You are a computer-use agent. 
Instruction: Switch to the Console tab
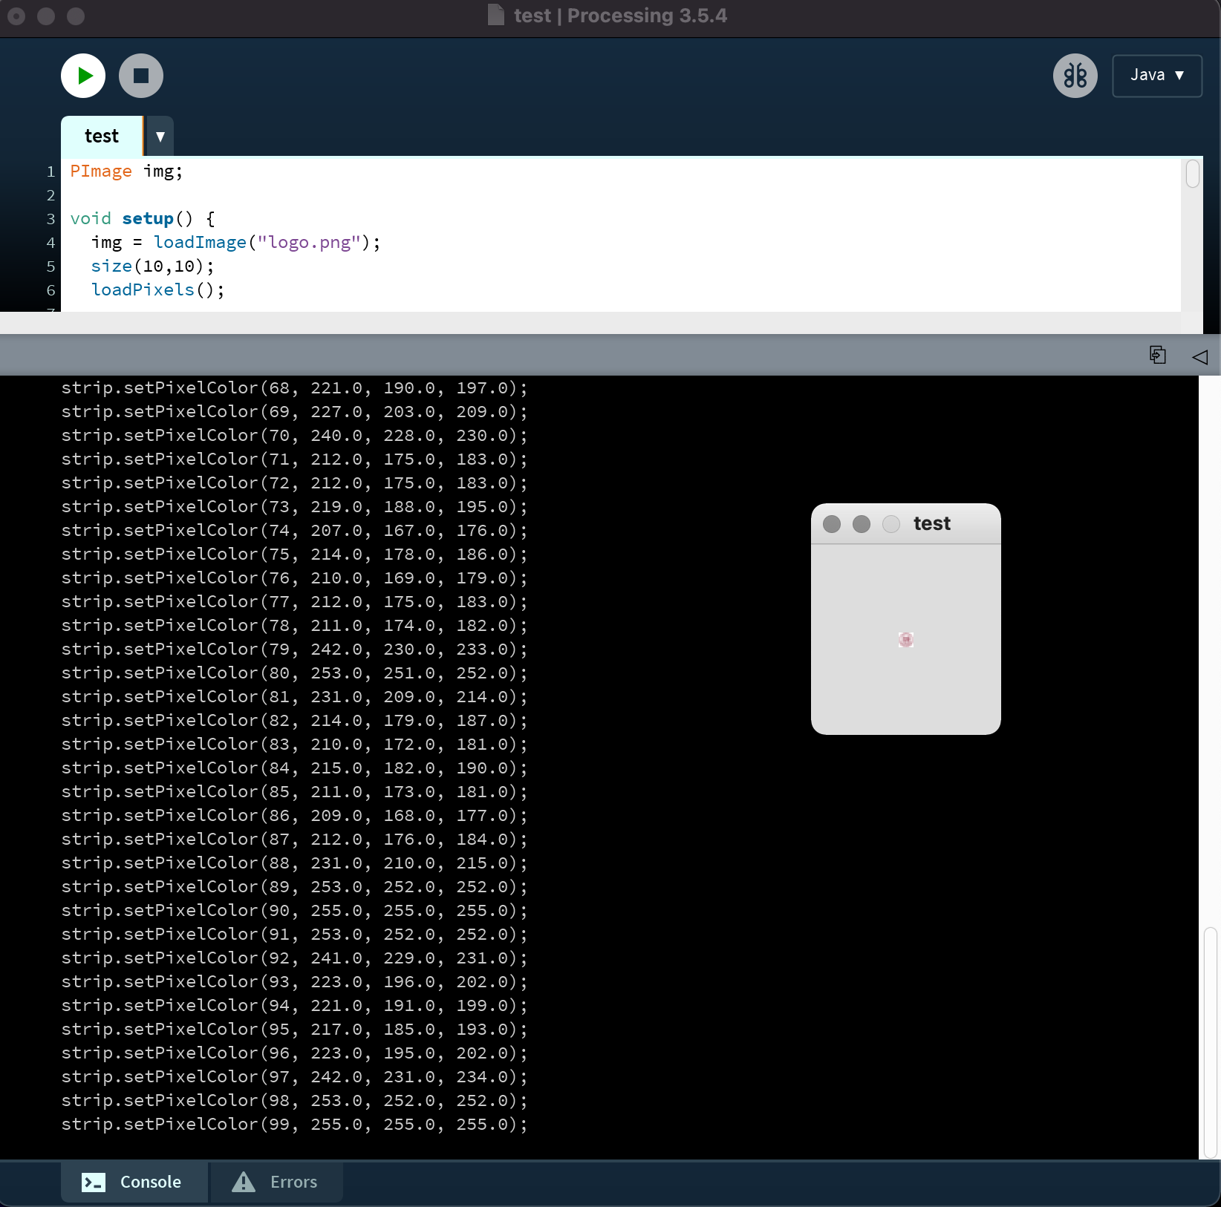pos(134,1182)
